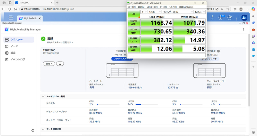Open QTS three-dot more options in blue header
Image resolution: width=257 pixels, height=136 pixels.
tap(212, 18)
